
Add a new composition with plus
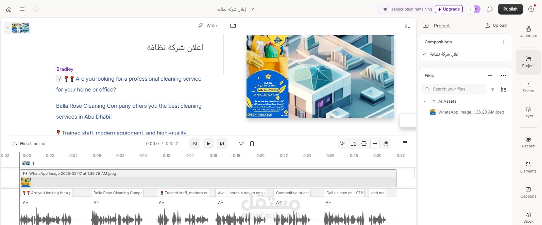(504, 42)
